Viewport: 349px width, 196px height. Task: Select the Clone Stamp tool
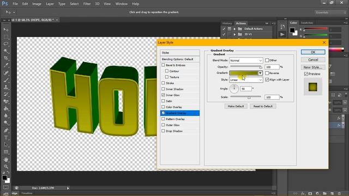(x=6, y=87)
